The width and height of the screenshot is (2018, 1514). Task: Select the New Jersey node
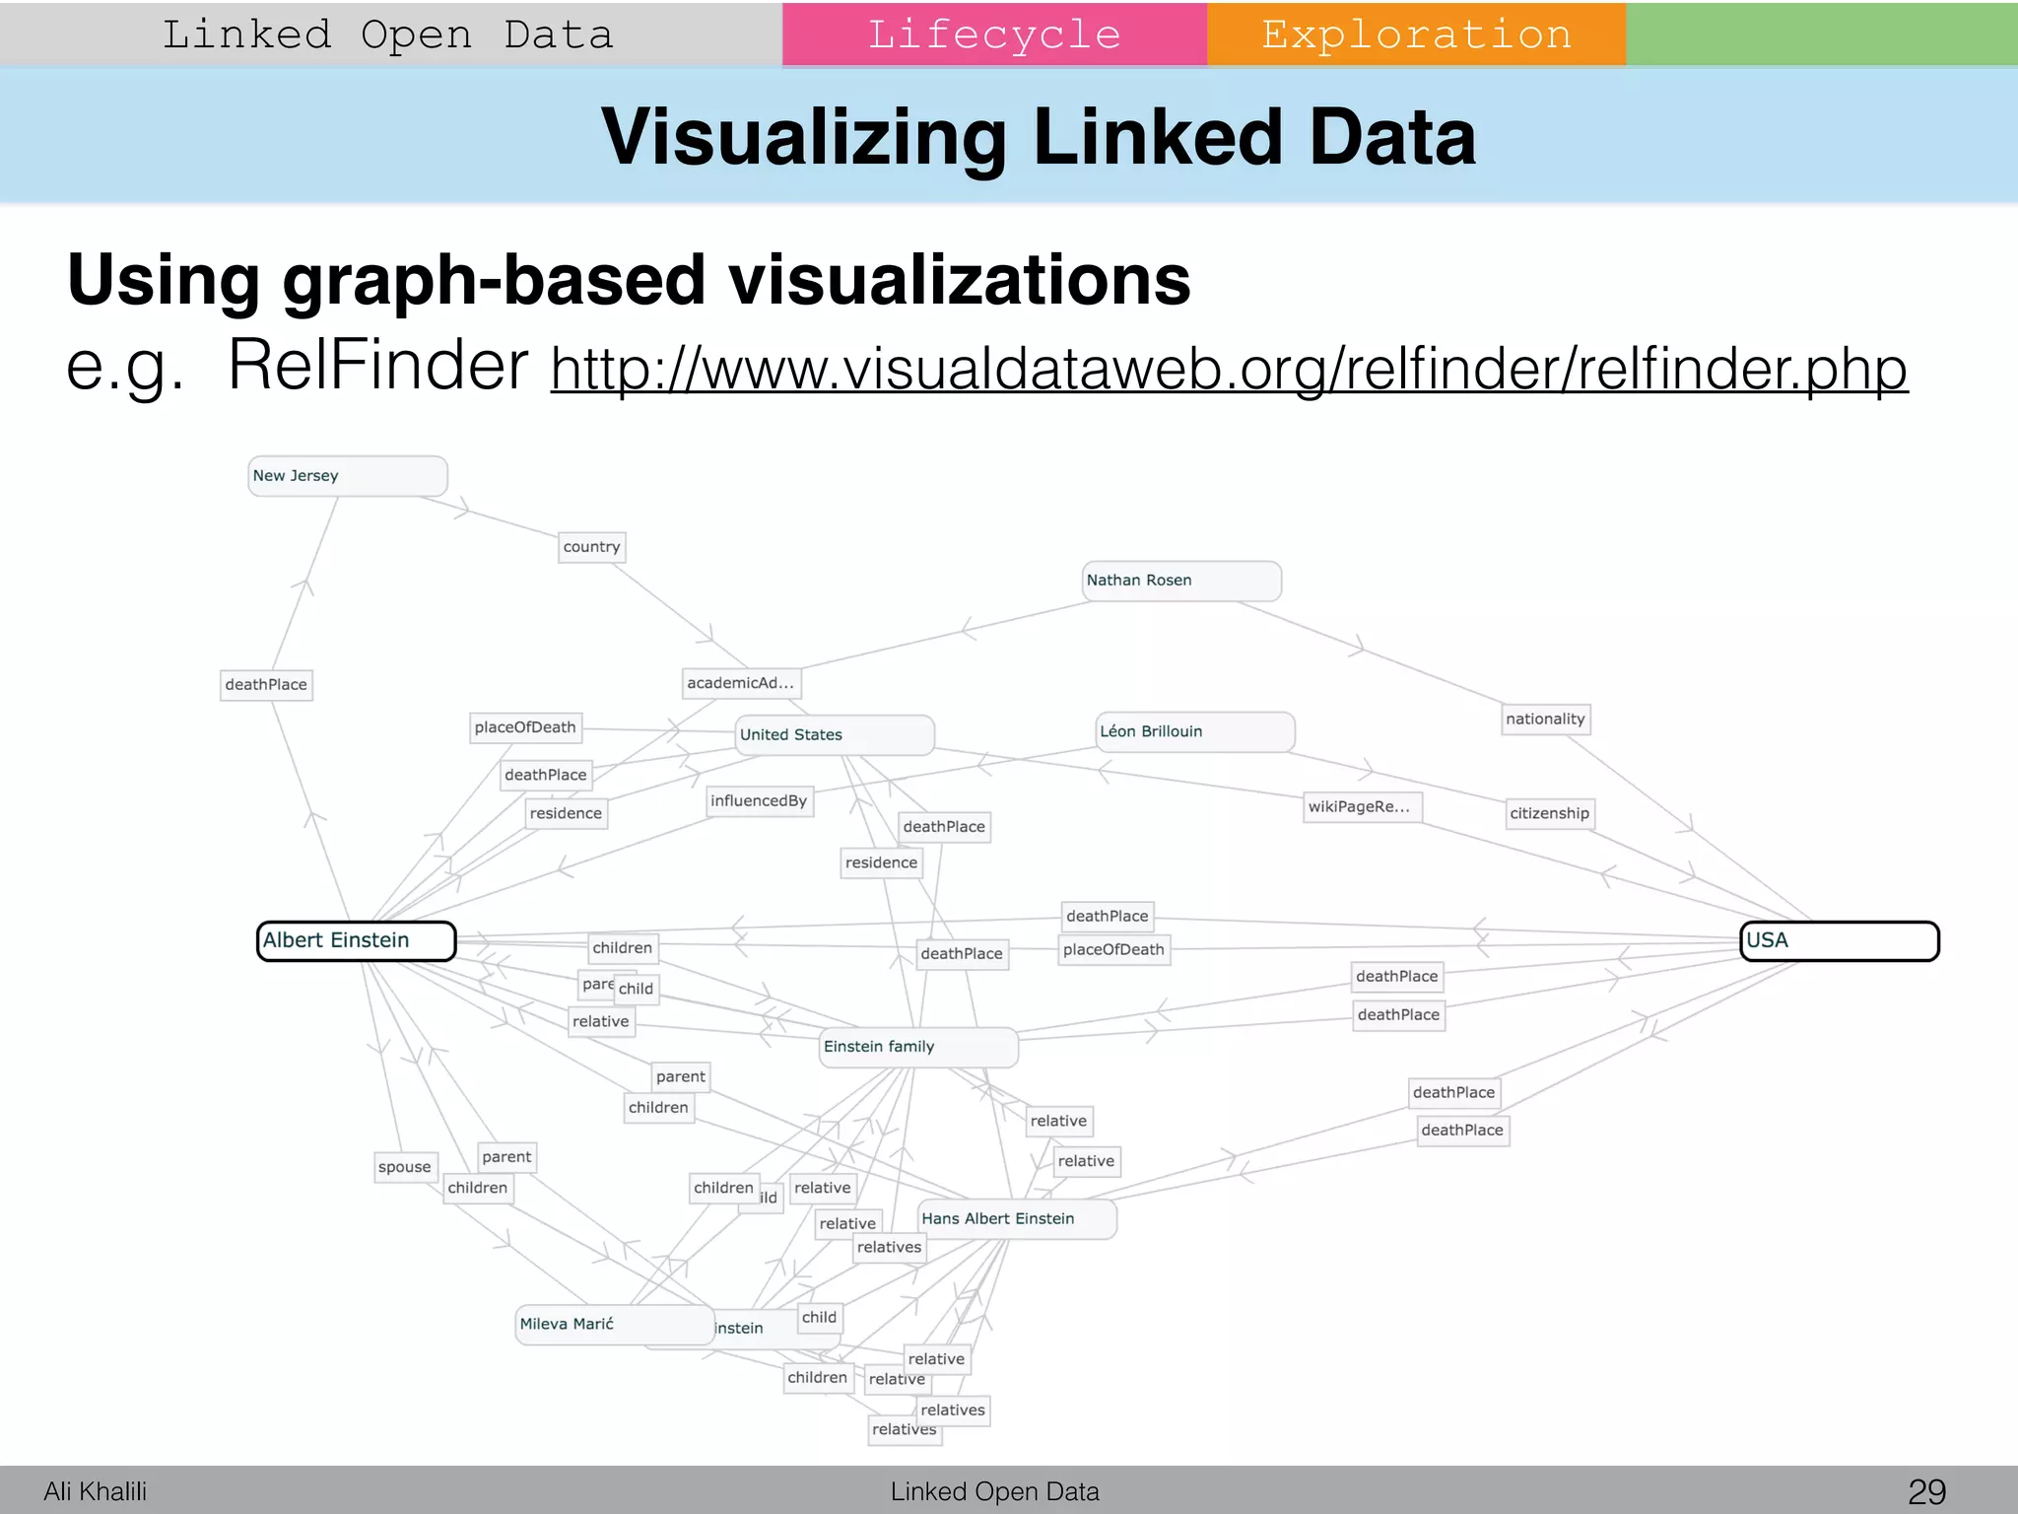tap(347, 476)
